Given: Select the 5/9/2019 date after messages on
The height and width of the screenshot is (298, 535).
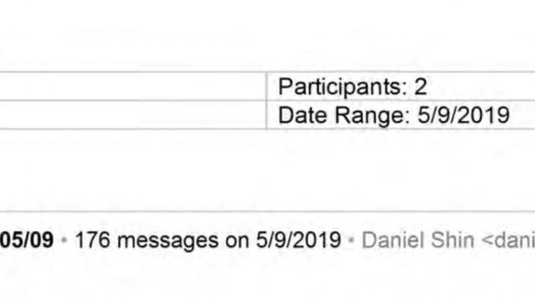Looking at the screenshot, I should coord(298,240).
